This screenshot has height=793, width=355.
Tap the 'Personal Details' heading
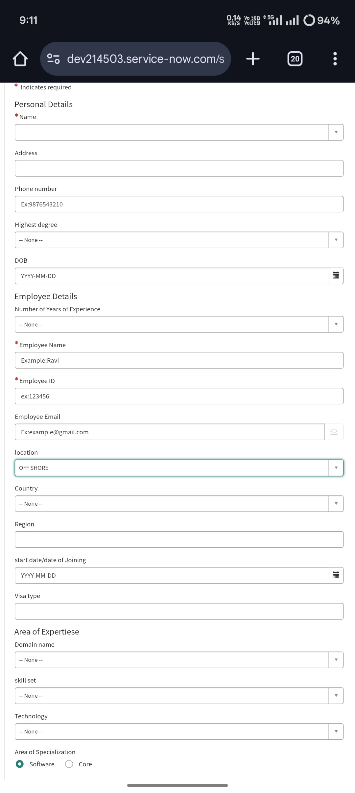click(43, 105)
